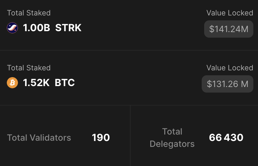Click the BTC ticker text
This screenshot has width=258, height=166.
[x=65, y=83]
